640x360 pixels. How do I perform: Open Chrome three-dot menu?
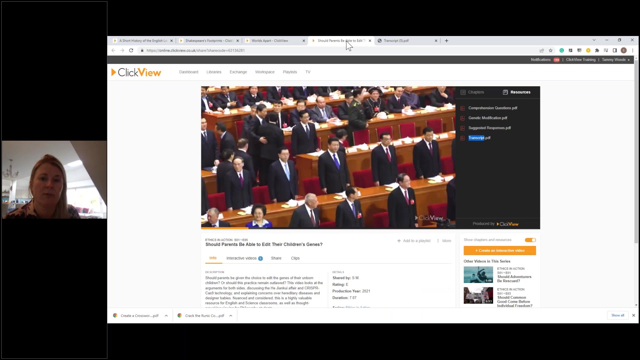tap(633, 50)
